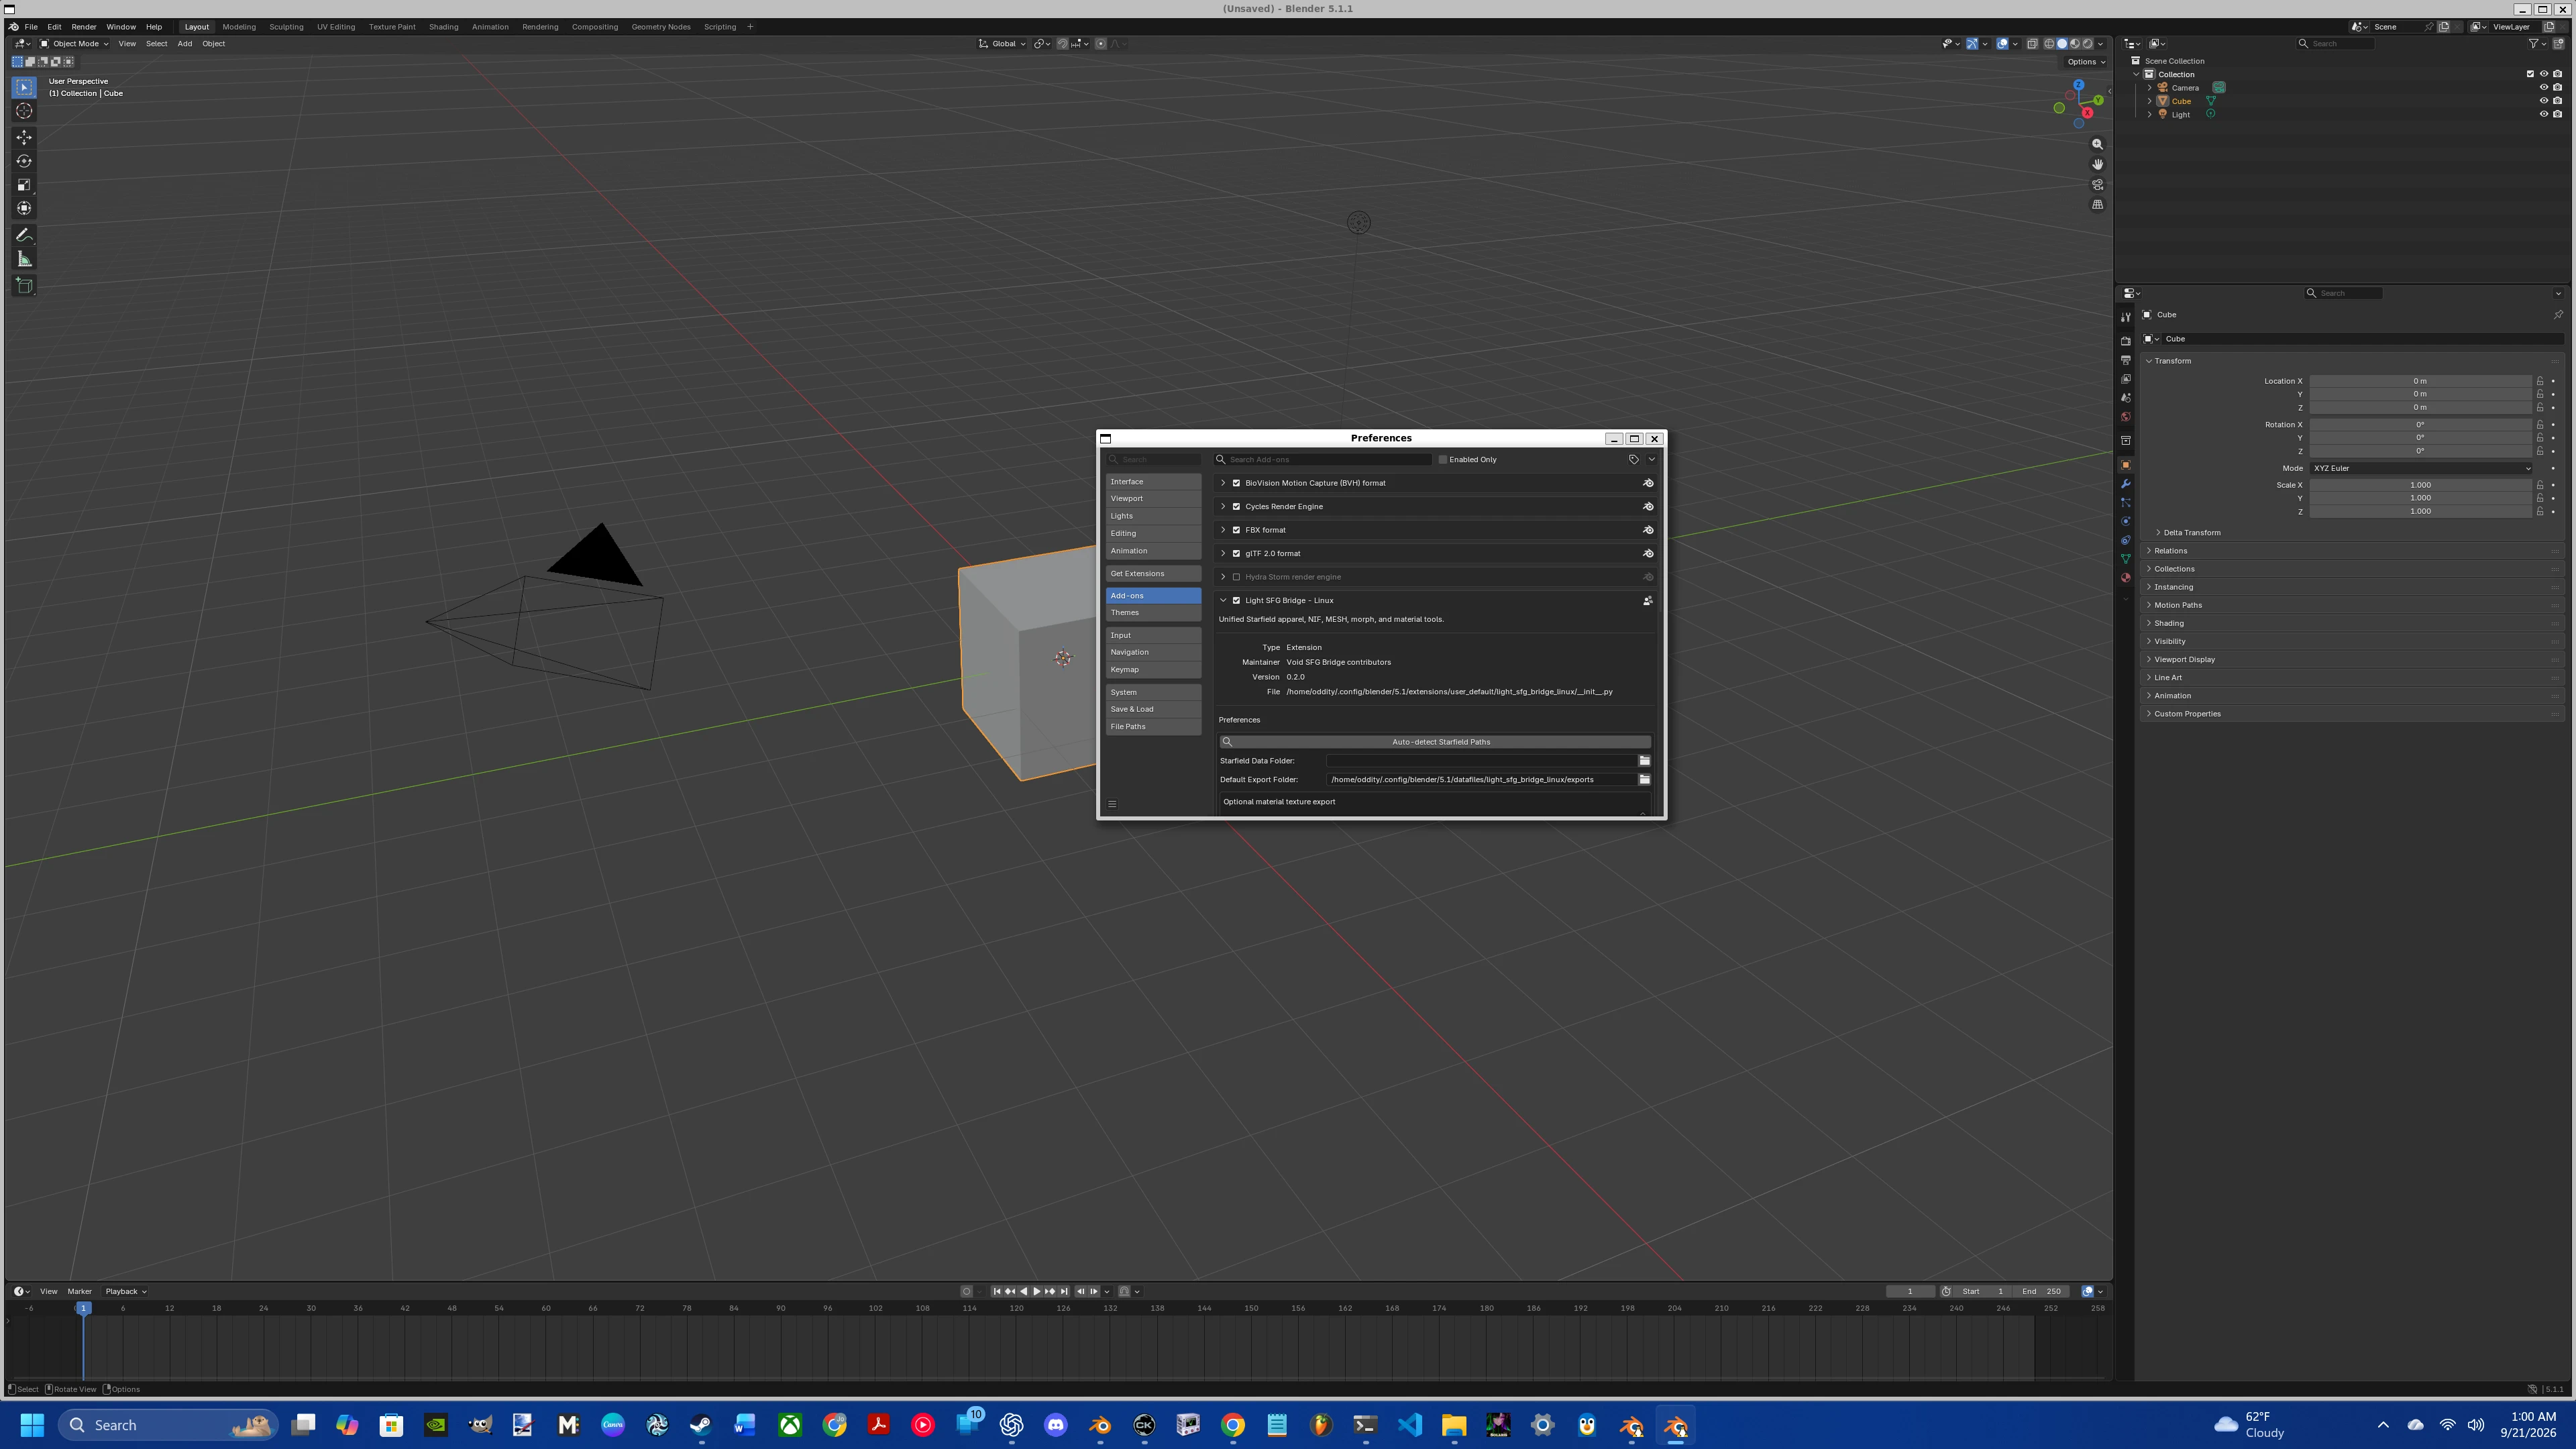The image size is (2576, 1449).
Task: Select the Rotate tool in viewport toolbar
Action: pos(24,161)
